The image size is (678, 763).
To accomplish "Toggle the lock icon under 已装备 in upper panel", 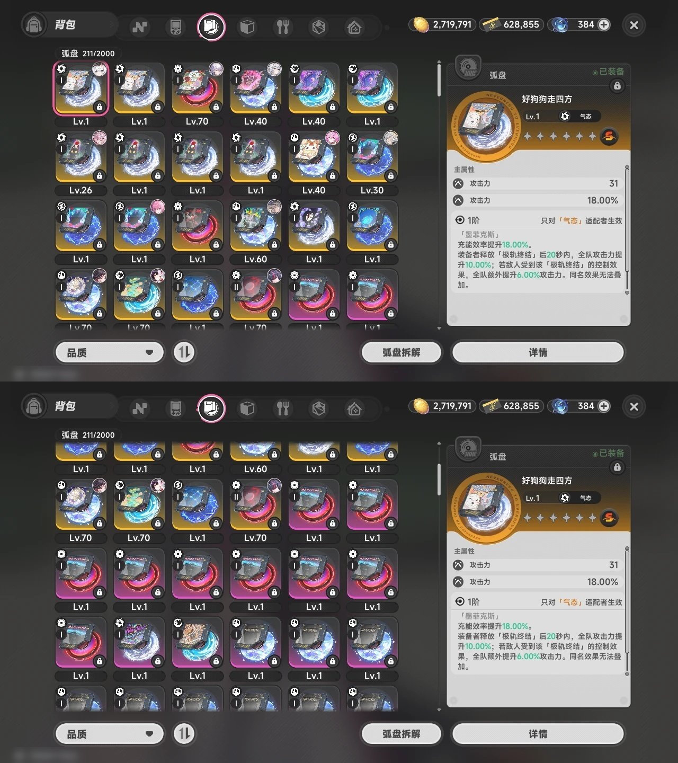I will point(617,86).
